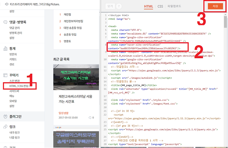
Task: Open post title 제천고속버스터미널 서울 가는 시간표
Action: [x=75, y=99]
